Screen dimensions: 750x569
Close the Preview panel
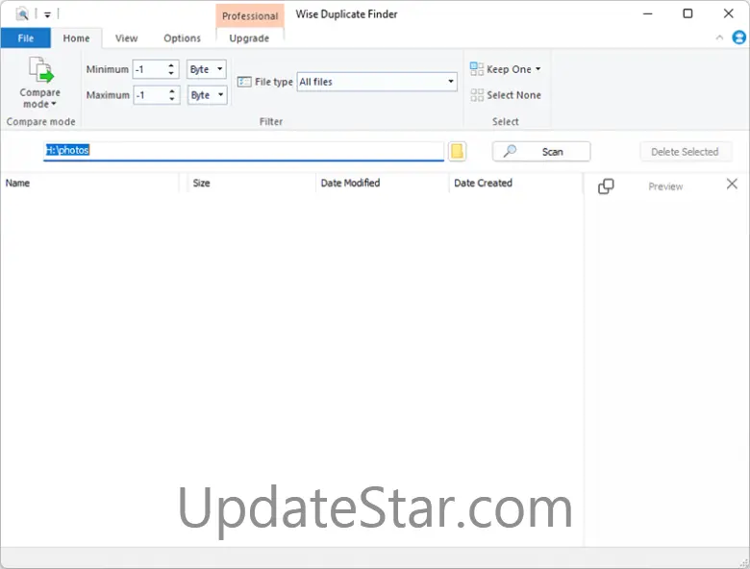[x=732, y=184]
